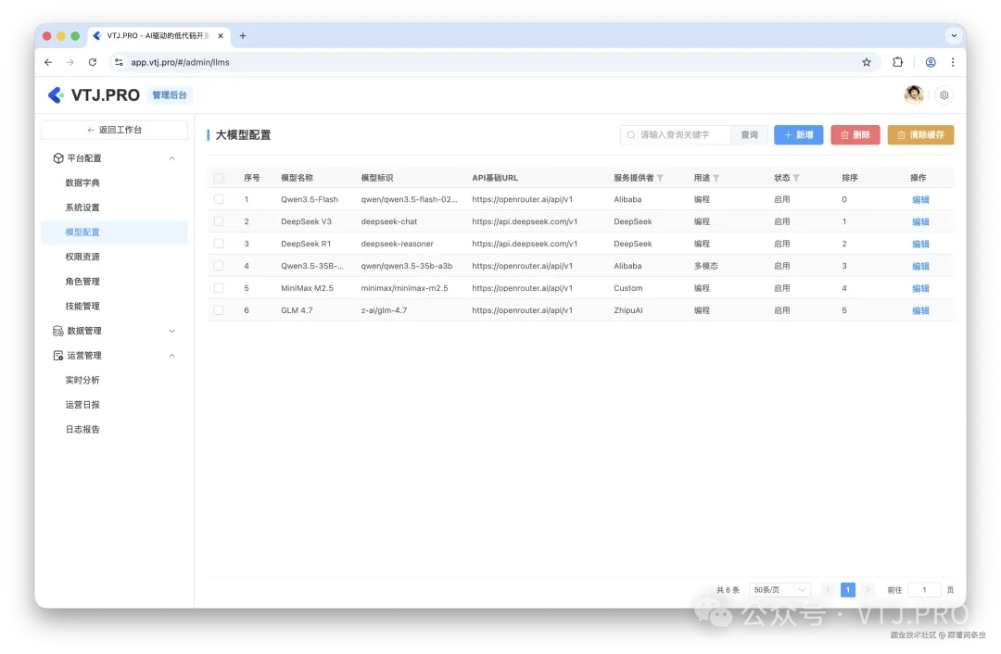
Task: Click 返回工作台 button
Action: tap(114, 130)
